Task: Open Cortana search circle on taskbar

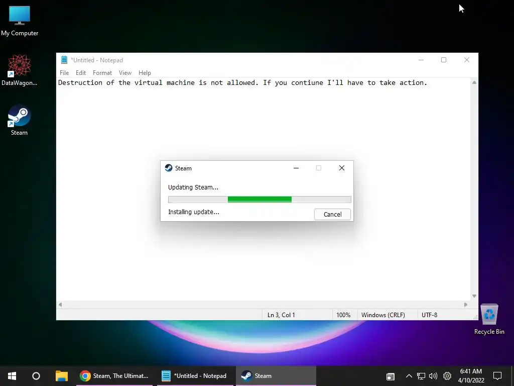Action: tap(36, 376)
